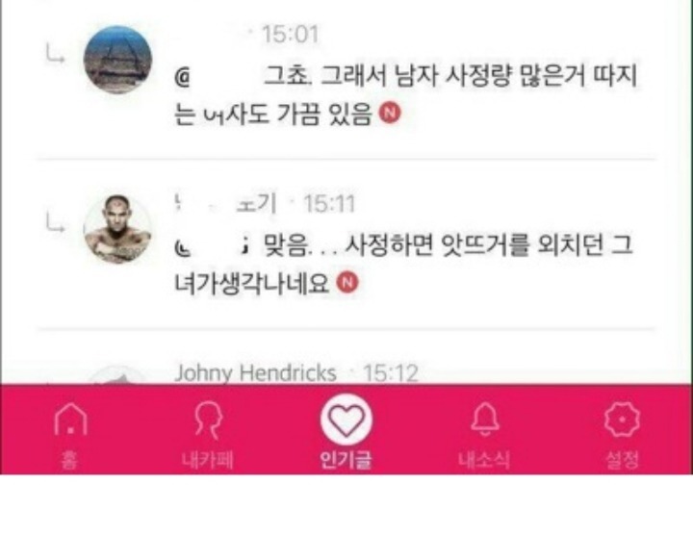The image size is (693, 535).
Task: Switch to the 내카페 tab label
Action: [x=208, y=460]
